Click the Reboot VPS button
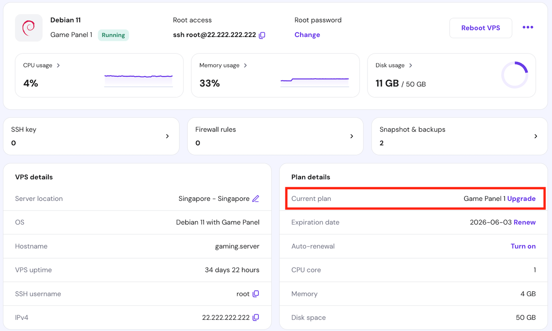The image size is (552, 331). click(x=480, y=28)
